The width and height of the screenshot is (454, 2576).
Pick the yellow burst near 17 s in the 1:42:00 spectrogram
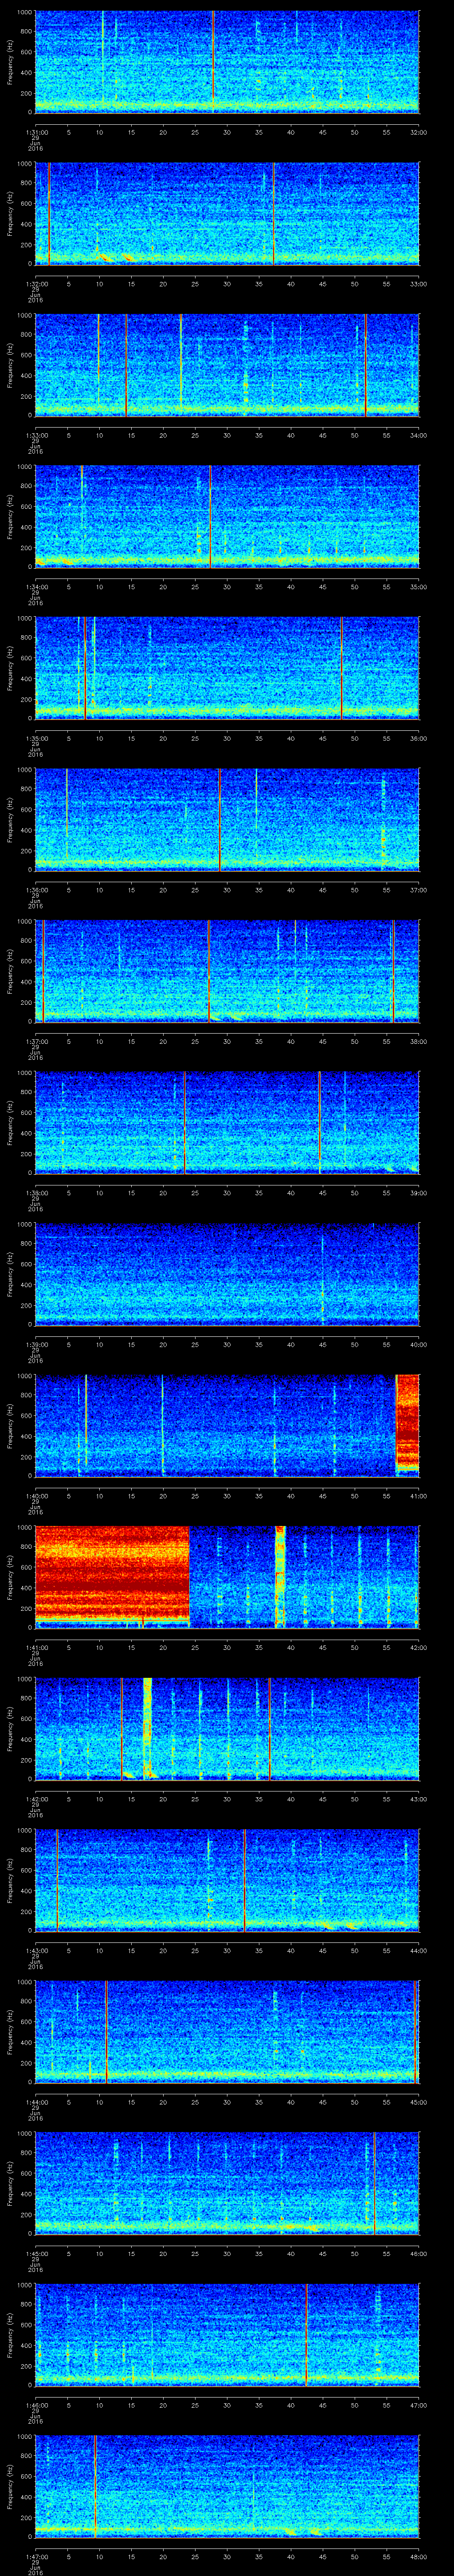click(148, 1728)
